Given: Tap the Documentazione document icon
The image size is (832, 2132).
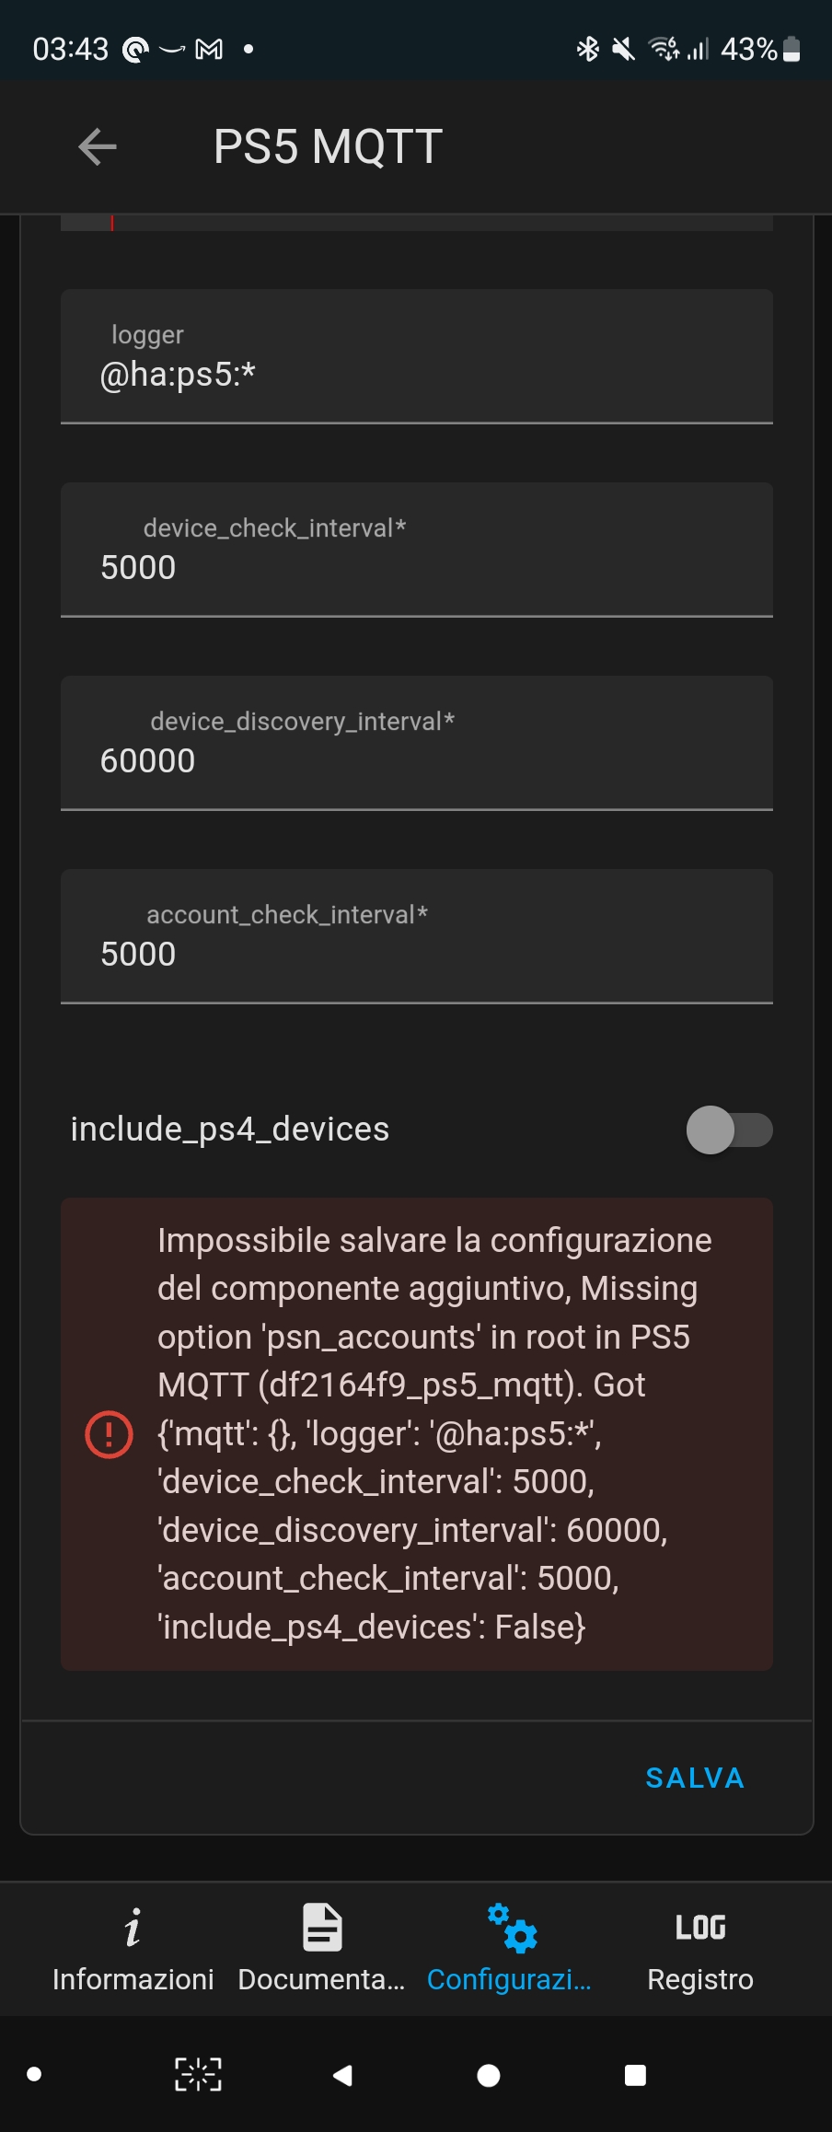Looking at the screenshot, I should click(321, 1924).
